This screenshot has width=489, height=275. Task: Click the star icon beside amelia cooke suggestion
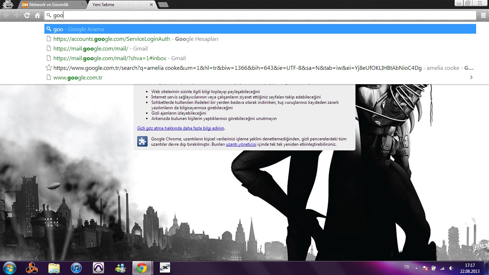click(49, 68)
